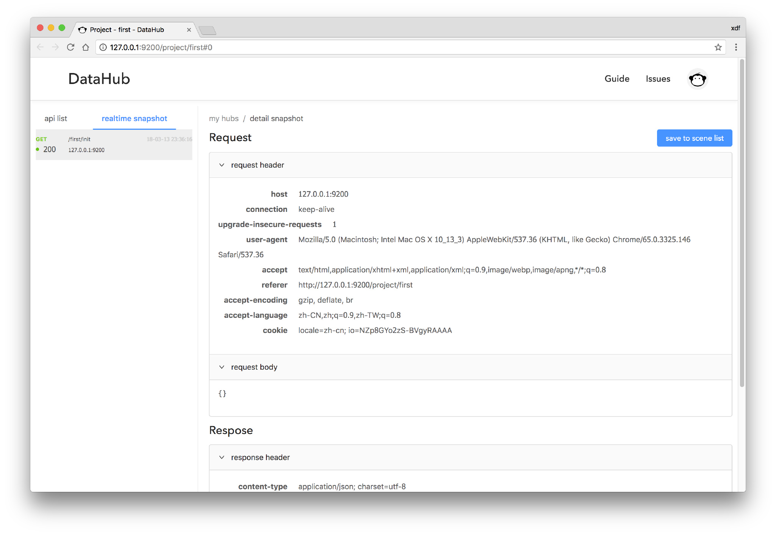The image size is (776, 535).
Task: Collapse the response header section
Action: point(222,457)
